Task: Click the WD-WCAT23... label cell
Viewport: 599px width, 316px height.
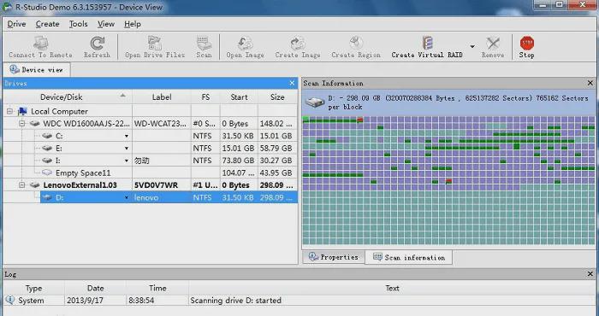Action: 161,124
